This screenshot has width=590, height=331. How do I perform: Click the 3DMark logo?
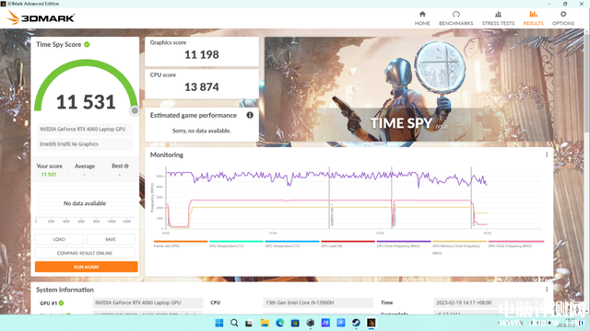pos(41,17)
